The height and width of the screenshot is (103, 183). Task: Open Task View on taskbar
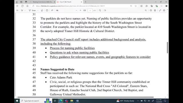(55, 101)
